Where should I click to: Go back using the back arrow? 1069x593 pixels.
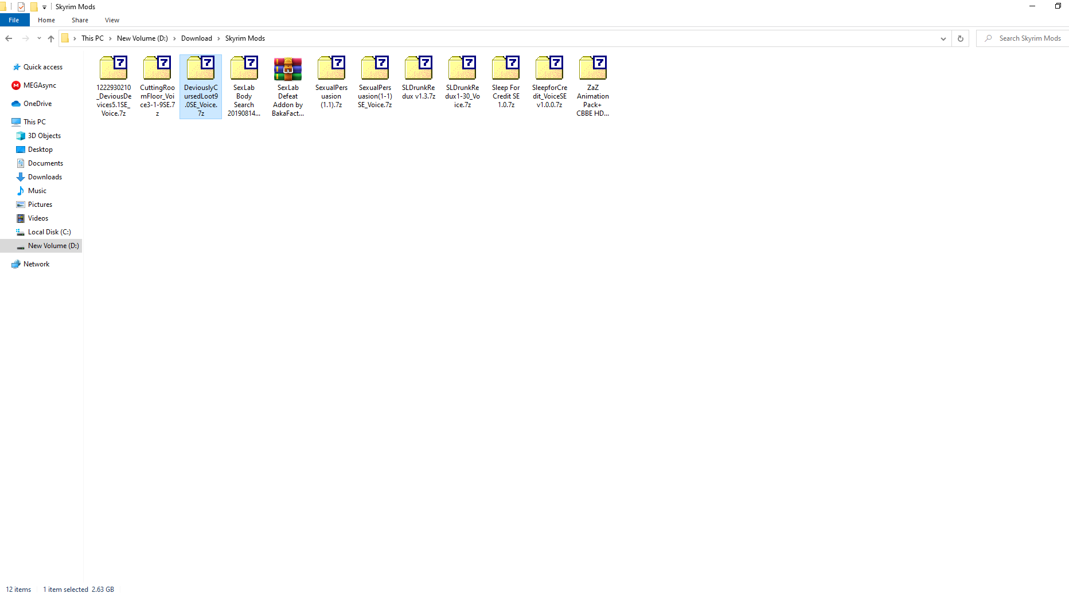pos(9,38)
